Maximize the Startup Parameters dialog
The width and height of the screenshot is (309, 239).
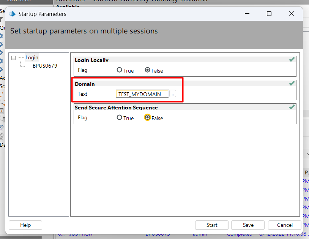[x=269, y=14]
